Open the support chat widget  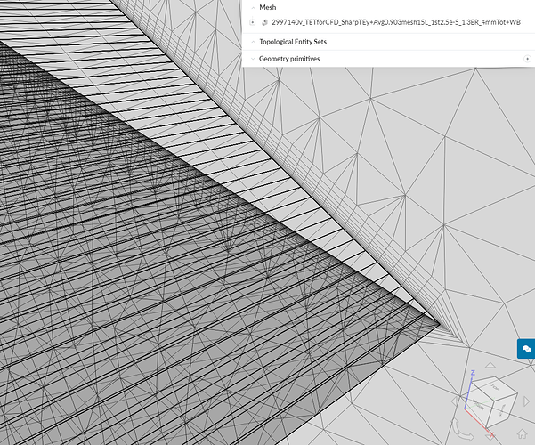[526, 349]
